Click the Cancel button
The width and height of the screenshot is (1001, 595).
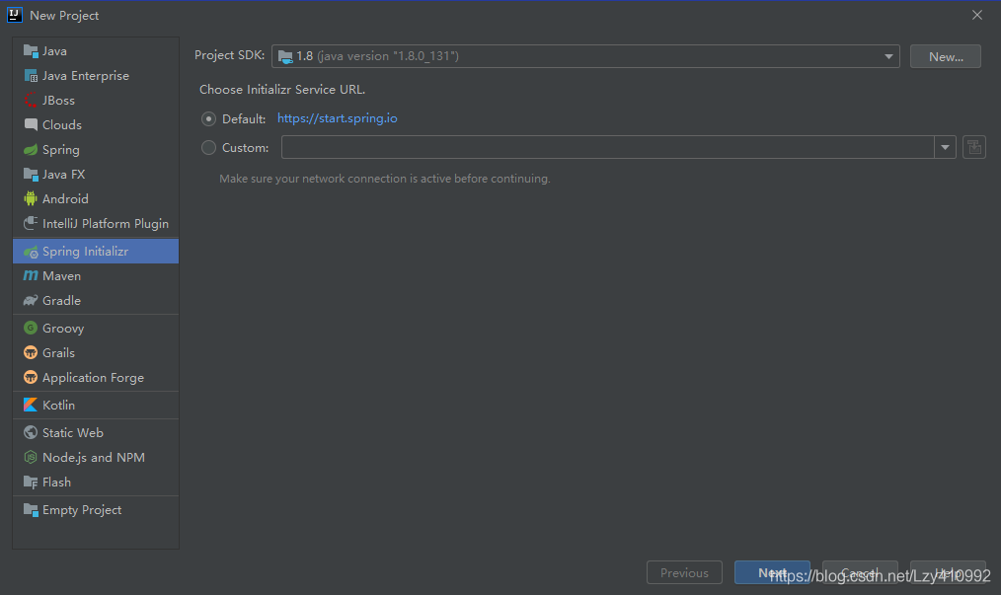click(860, 572)
